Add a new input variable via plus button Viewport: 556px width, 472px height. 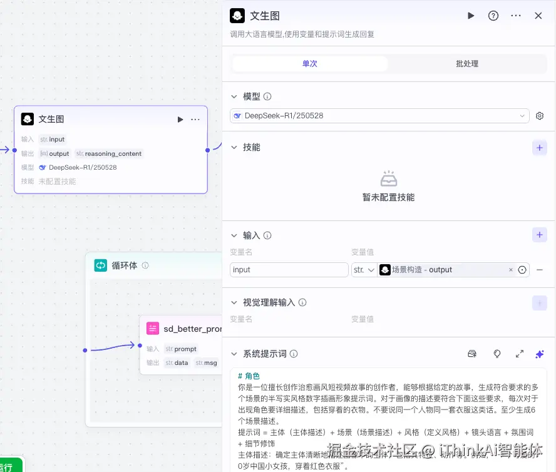coord(540,235)
